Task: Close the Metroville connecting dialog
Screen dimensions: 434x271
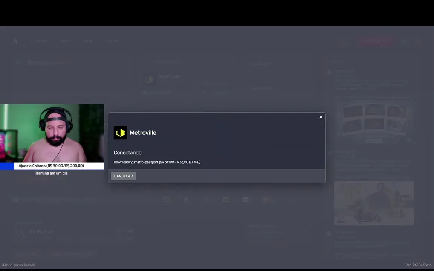Action: (x=321, y=117)
